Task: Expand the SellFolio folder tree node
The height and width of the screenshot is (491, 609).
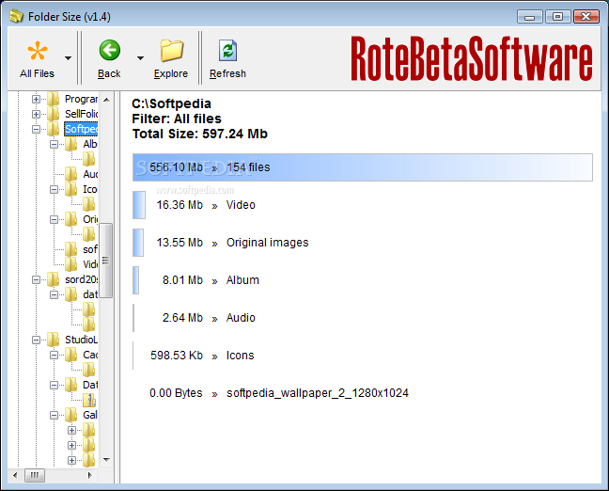Action: 36,114
